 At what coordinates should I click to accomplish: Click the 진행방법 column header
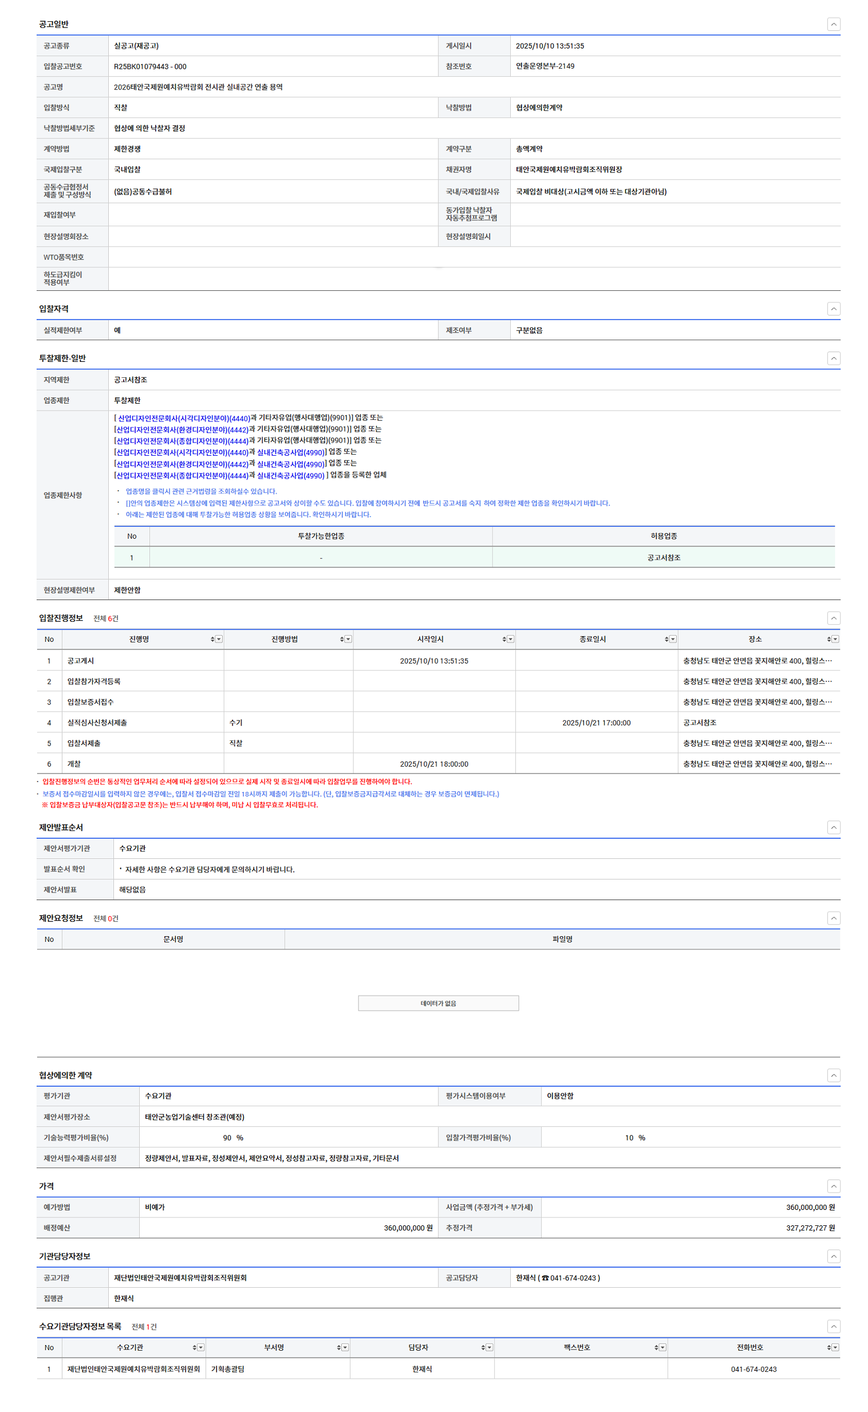pos(284,640)
